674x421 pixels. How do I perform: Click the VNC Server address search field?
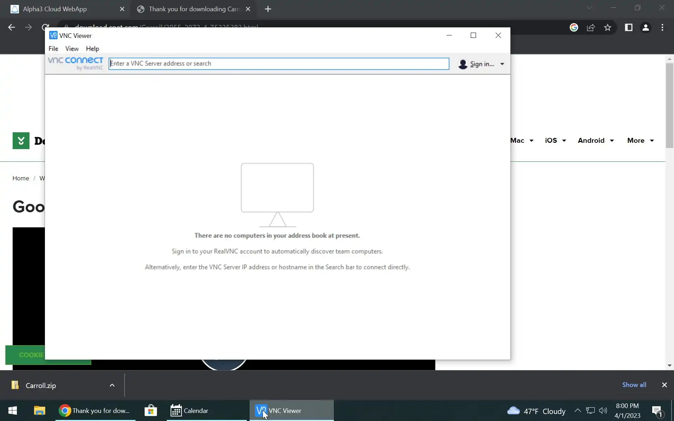279,64
